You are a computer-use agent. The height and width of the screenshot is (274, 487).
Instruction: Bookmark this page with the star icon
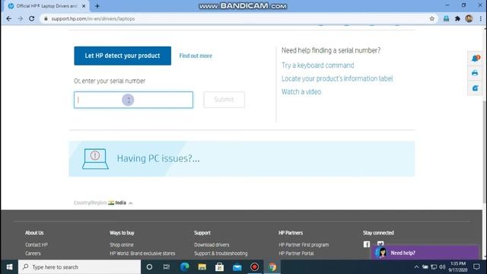click(x=431, y=18)
